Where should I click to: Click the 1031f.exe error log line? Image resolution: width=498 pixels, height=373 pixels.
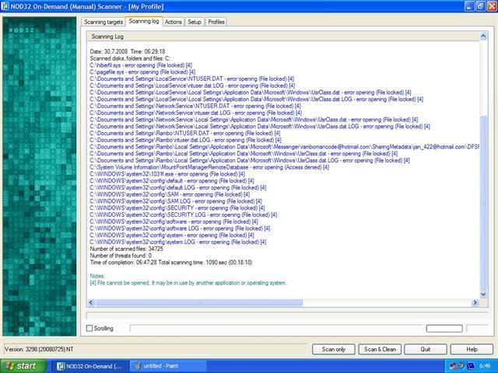pos(167,174)
